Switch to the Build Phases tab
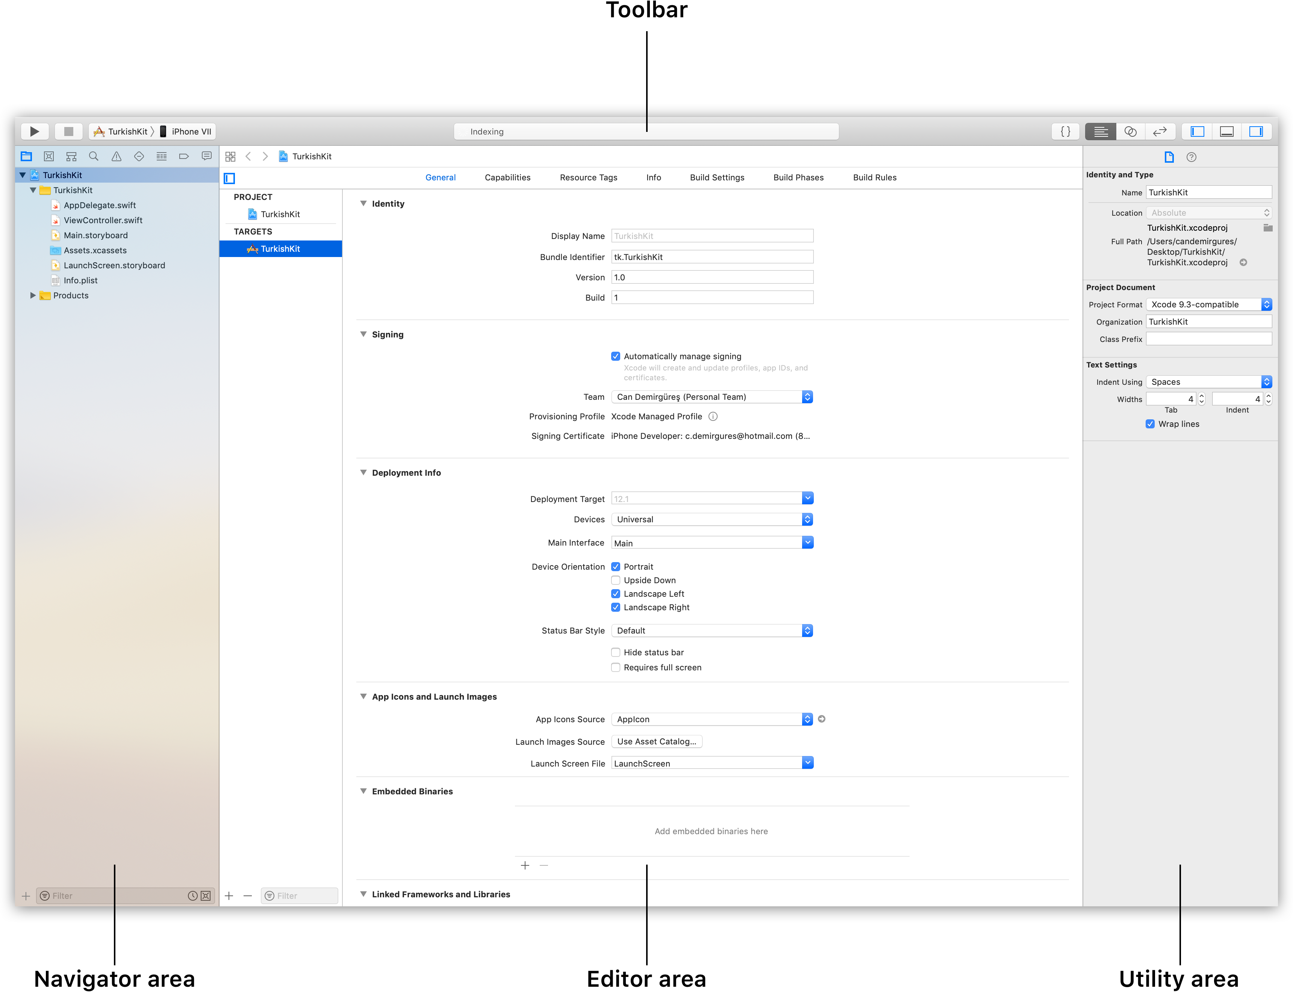This screenshot has width=1293, height=992. pyautogui.click(x=798, y=178)
